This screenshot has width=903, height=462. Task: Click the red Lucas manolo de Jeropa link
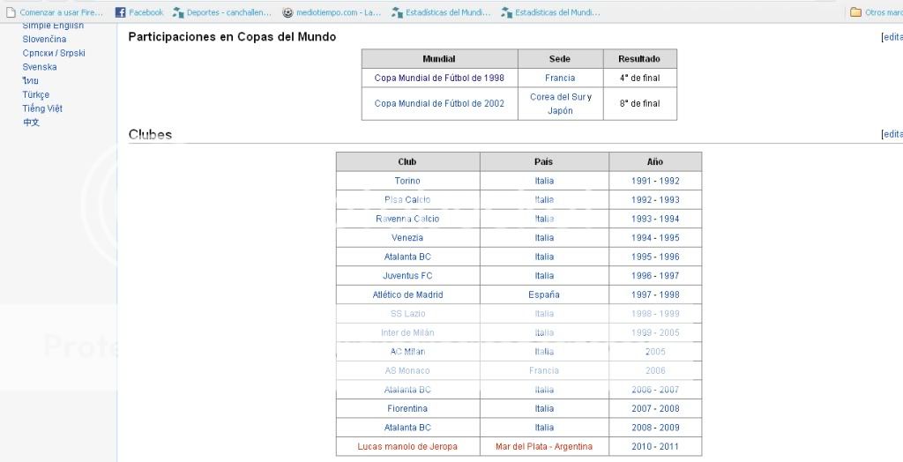(407, 447)
